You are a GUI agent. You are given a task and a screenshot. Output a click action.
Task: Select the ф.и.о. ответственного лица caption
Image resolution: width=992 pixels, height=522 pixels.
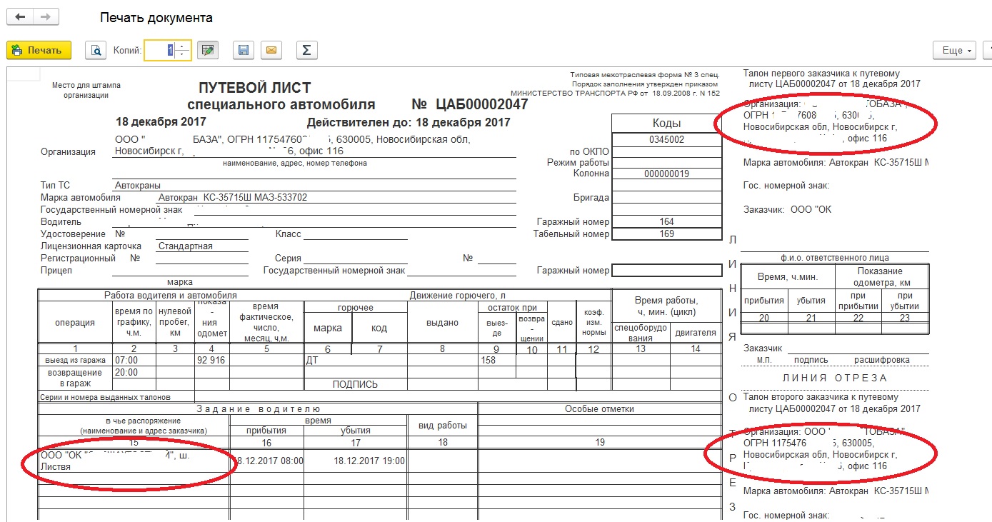coord(836,258)
